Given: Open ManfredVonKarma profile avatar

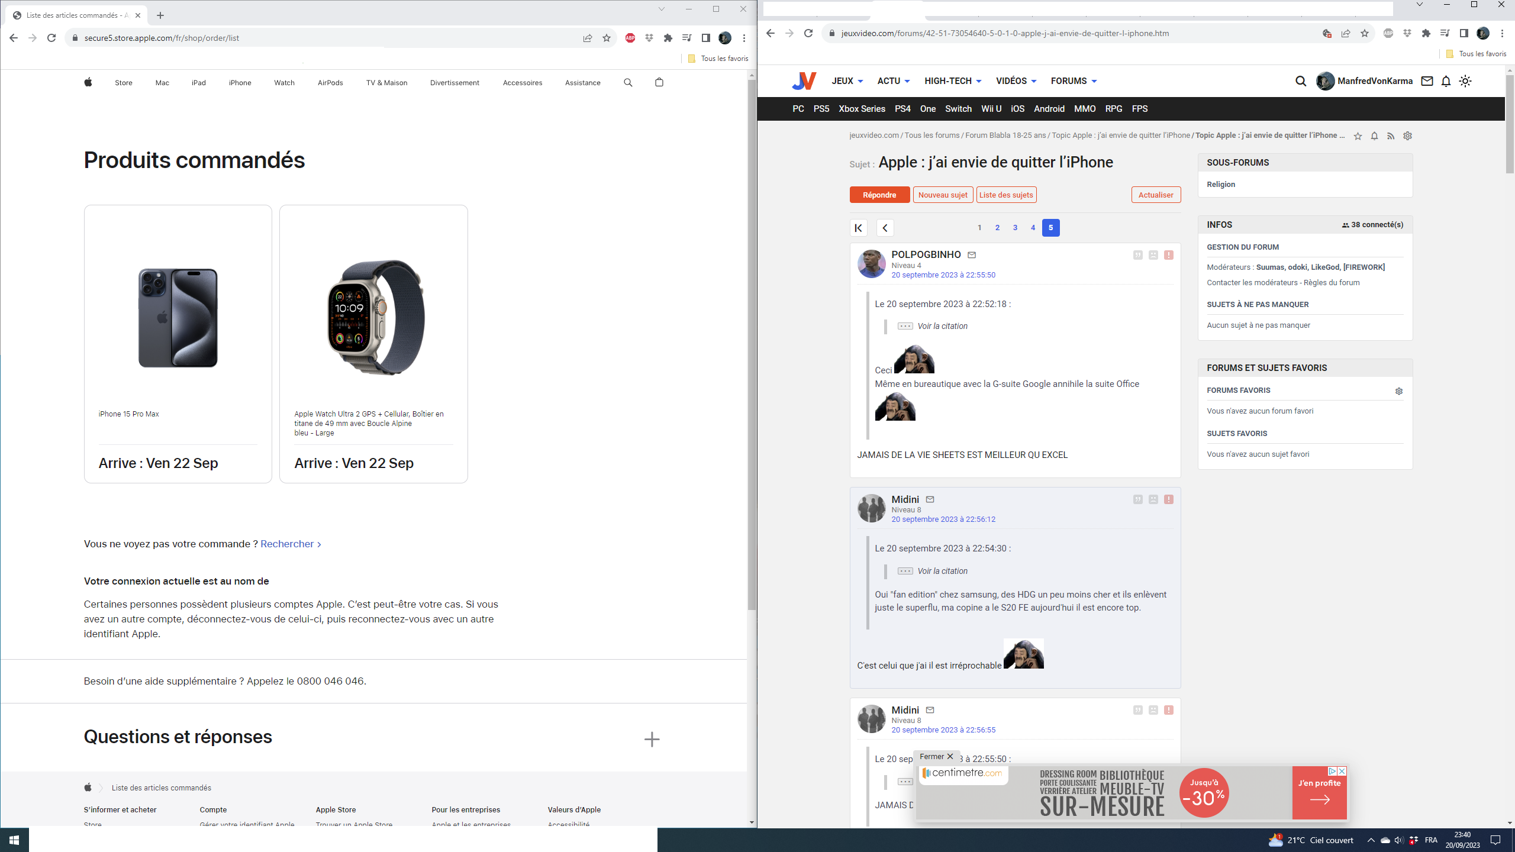Looking at the screenshot, I should point(1325,81).
